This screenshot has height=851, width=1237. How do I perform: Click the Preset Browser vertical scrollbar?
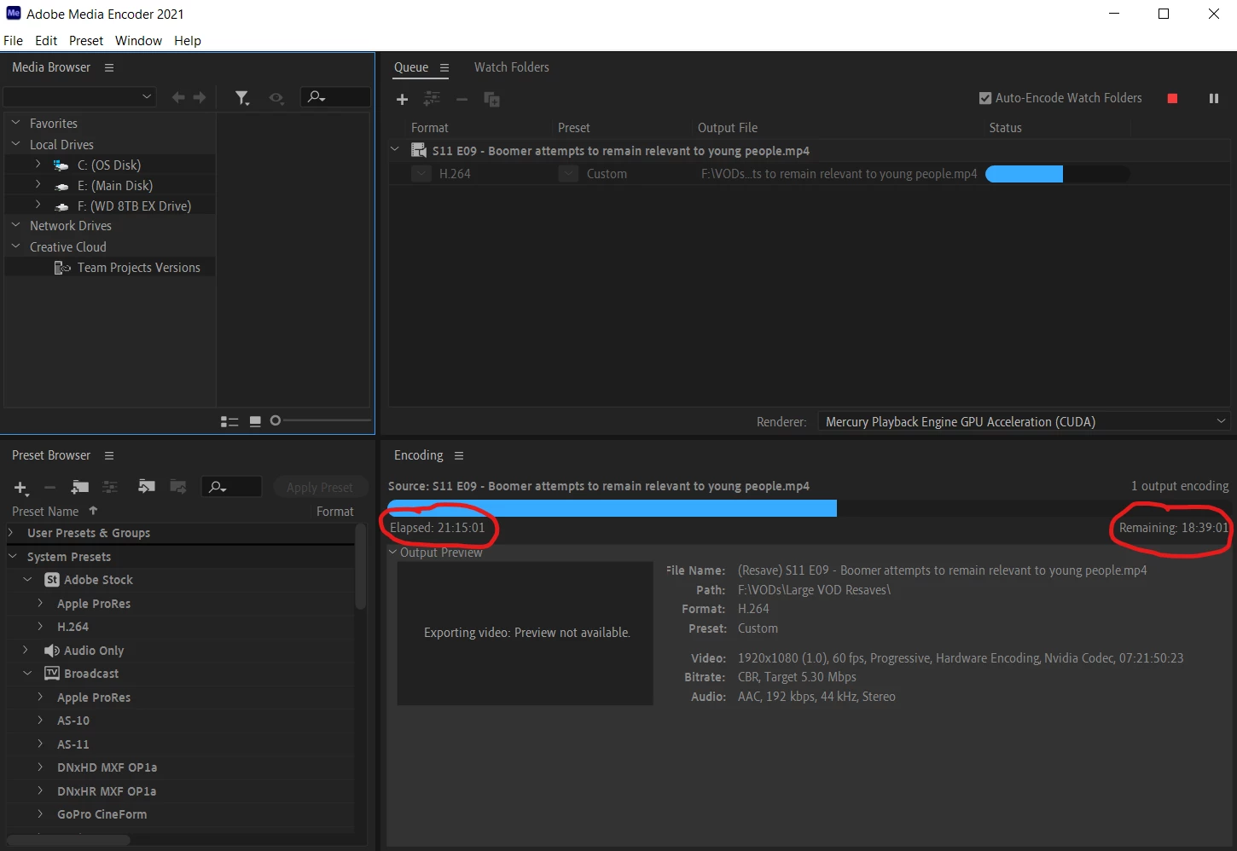tap(360, 567)
